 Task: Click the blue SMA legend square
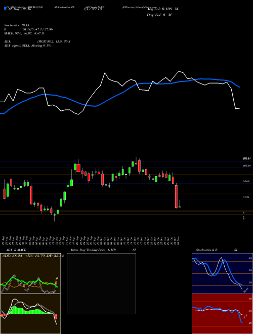pyautogui.click(x=5, y=9)
